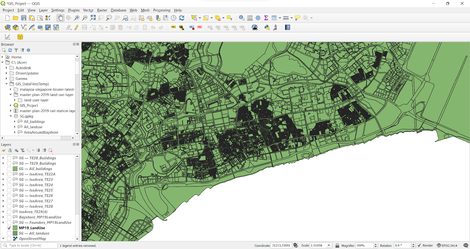Viewport: 470px width, 249px height.
Task: Open the Field Calculator abacus icon
Action: [250, 18]
